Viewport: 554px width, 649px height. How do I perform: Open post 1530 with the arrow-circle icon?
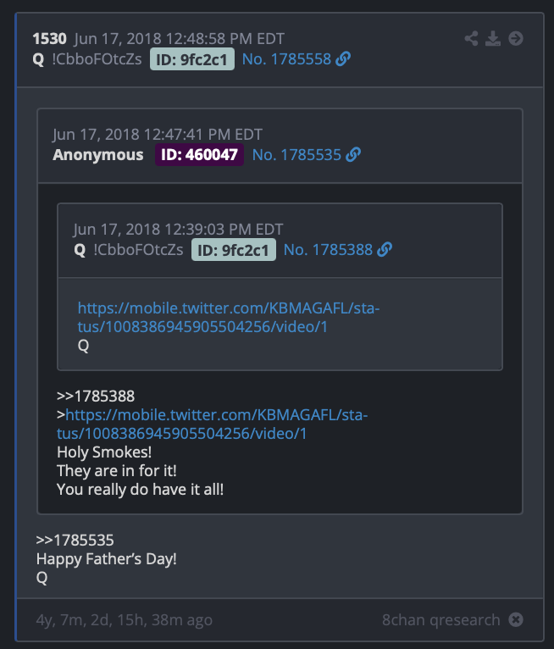pos(516,38)
